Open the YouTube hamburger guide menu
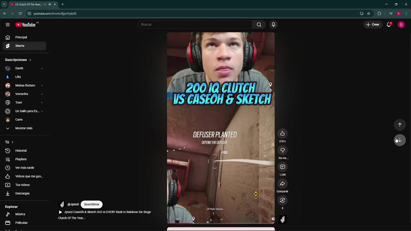This screenshot has width=411, height=231. [8, 25]
